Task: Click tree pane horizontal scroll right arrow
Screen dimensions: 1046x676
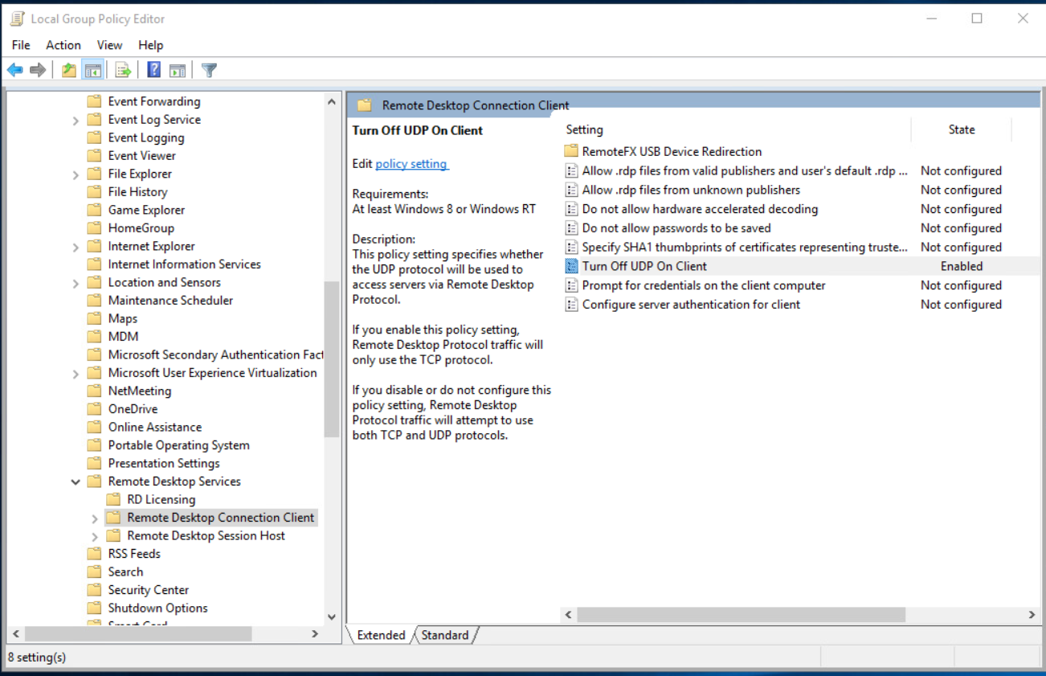Action: coord(315,634)
